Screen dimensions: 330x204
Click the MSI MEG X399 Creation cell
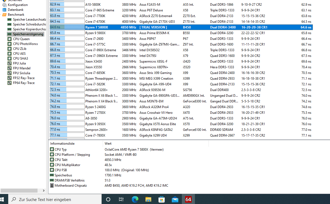[156, 79]
